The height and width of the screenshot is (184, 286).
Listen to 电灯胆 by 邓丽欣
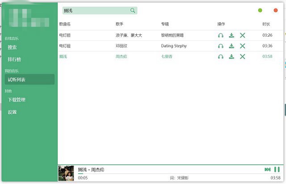point(221,46)
